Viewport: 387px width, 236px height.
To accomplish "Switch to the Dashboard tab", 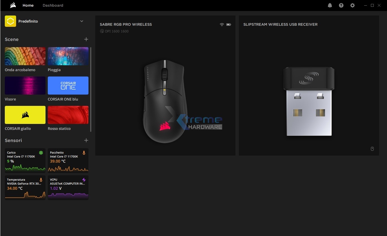I will point(53,5).
